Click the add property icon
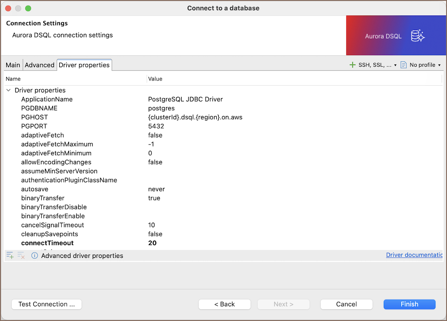447x321 pixels. coord(10,256)
